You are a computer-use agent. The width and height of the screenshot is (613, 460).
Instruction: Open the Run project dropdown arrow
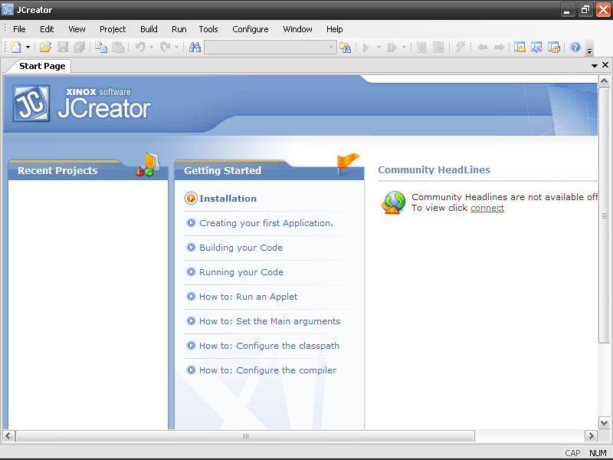coord(379,48)
